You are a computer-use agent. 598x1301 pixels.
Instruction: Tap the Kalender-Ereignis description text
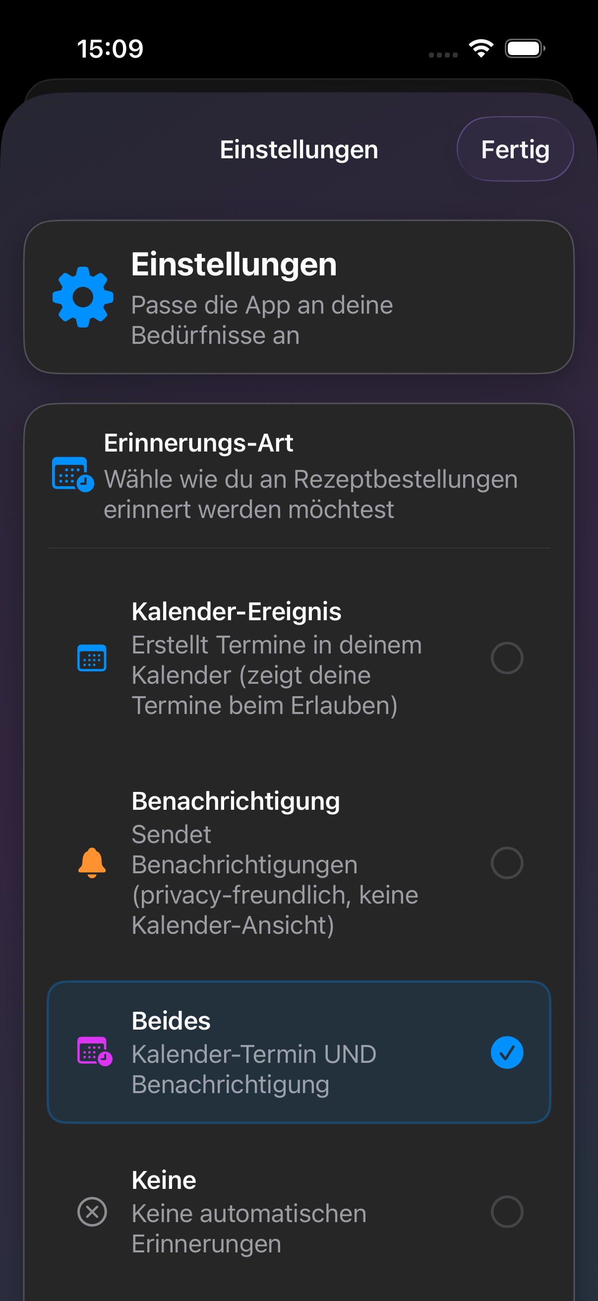[277, 674]
